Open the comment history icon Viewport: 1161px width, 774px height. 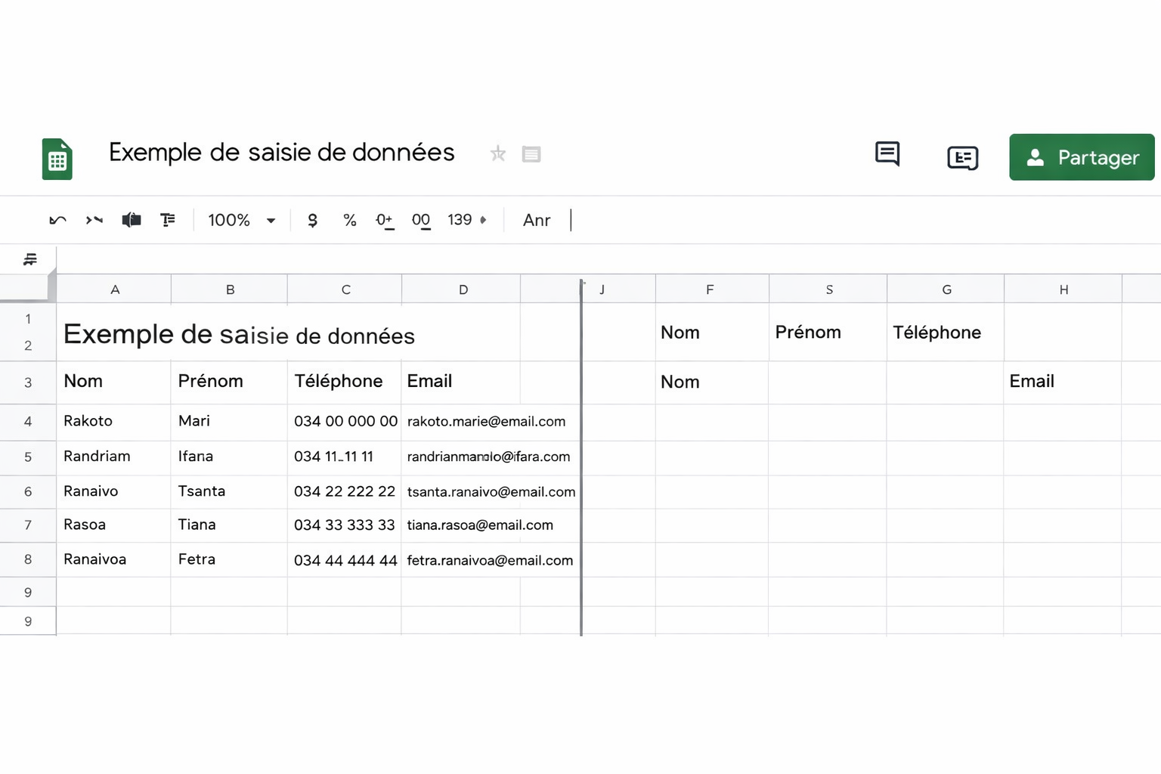point(887,153)
